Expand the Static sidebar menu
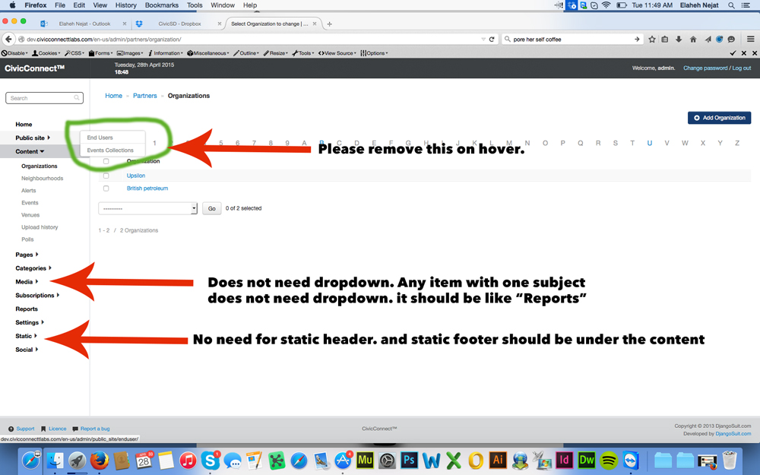This screenshot has height=475, width=760. pyautogui.click(x=26, y=336)
